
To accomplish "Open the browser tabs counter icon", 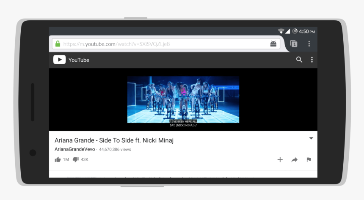I will point(293,44).
